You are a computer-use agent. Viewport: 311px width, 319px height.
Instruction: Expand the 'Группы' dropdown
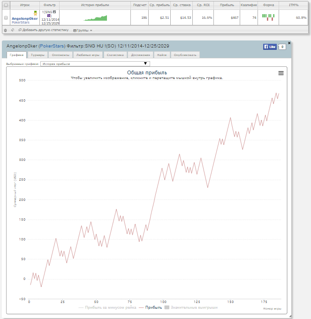click(83, 30)
